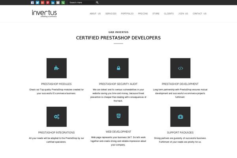Open the Facebook social icon
Screen dimensions: 237x158
32,3
